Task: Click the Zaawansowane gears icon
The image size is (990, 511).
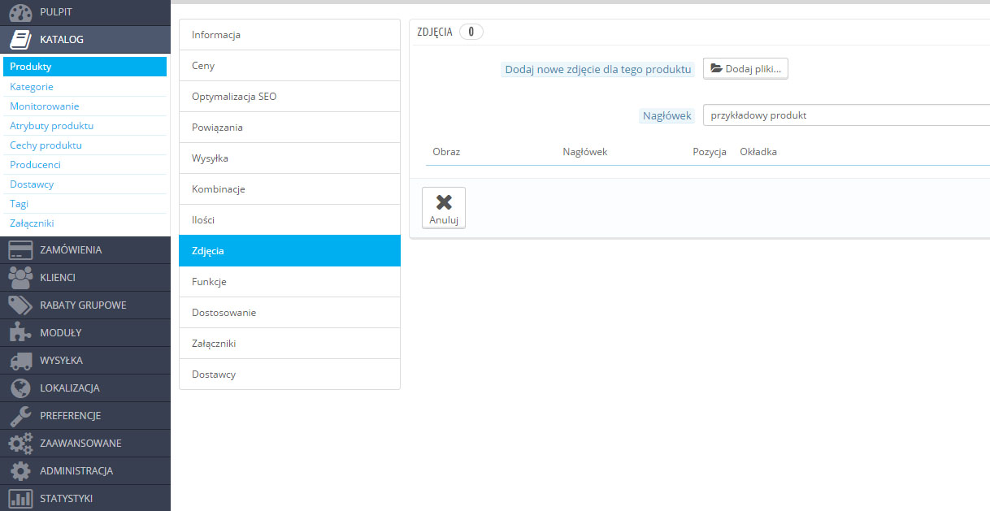Action: pos(20,444)
